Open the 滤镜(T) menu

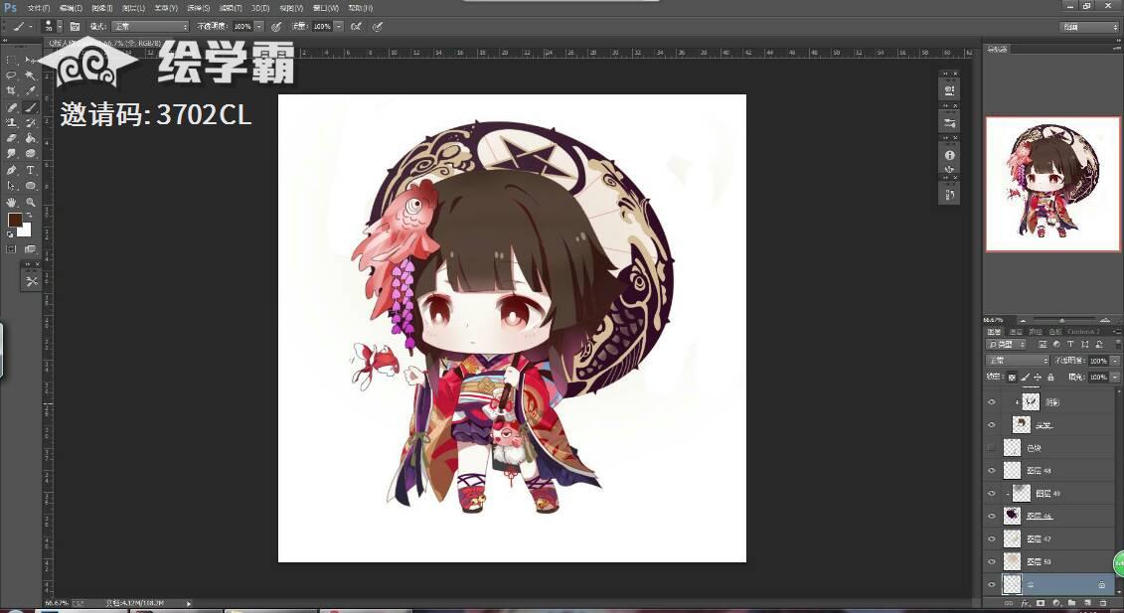(x=231, y=8)
